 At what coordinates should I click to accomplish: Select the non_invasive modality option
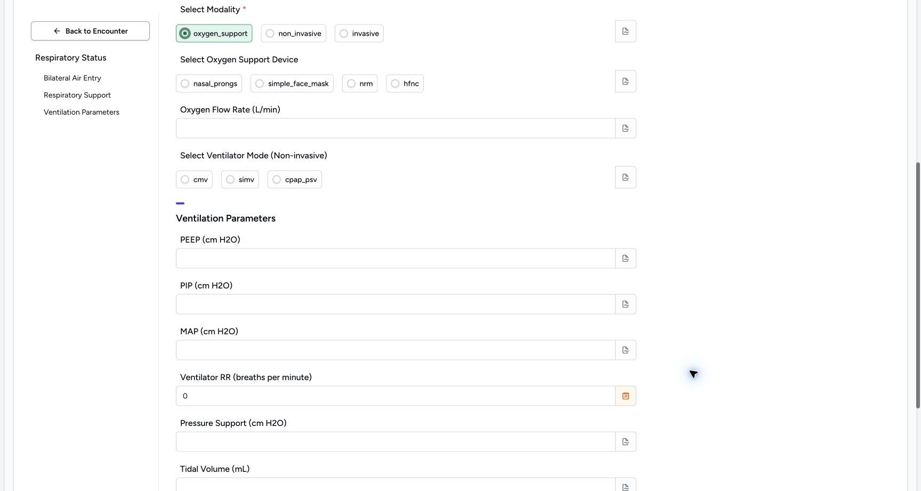click(294, 34)
